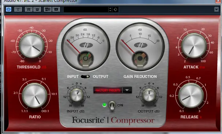This screenshot has width=222, height=134.
Task: Click the Focusrite logo in the gain reduction meter
Action: click(x=140, y=45)
